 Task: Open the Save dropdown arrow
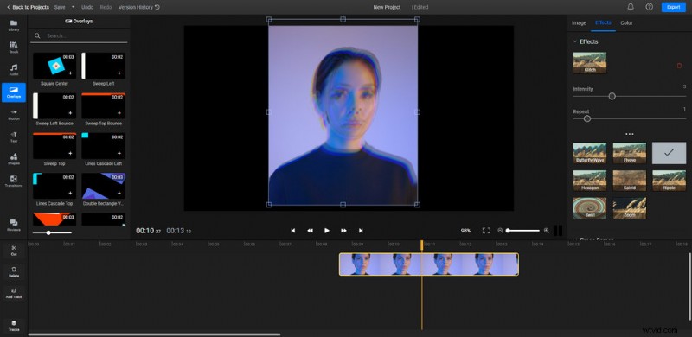click(74, 7)
